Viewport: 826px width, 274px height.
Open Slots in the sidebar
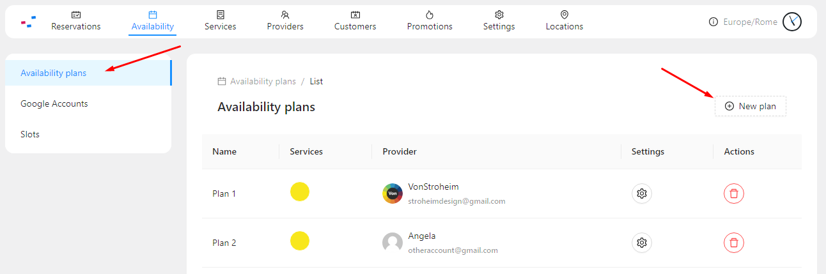tap(88, 134)
